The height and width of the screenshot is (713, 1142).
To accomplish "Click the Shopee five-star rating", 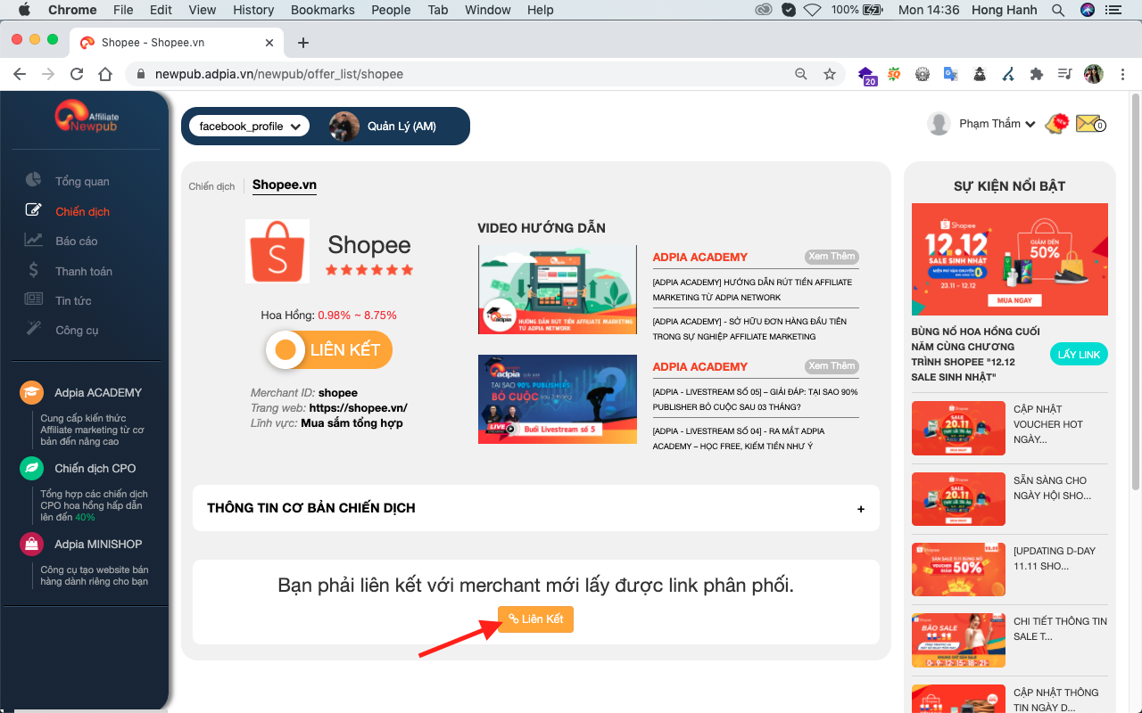I will [369, 269].
